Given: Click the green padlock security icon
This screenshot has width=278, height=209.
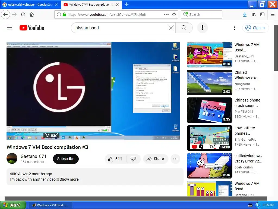Looking at the screenshot, I should (x=64, y=14).
